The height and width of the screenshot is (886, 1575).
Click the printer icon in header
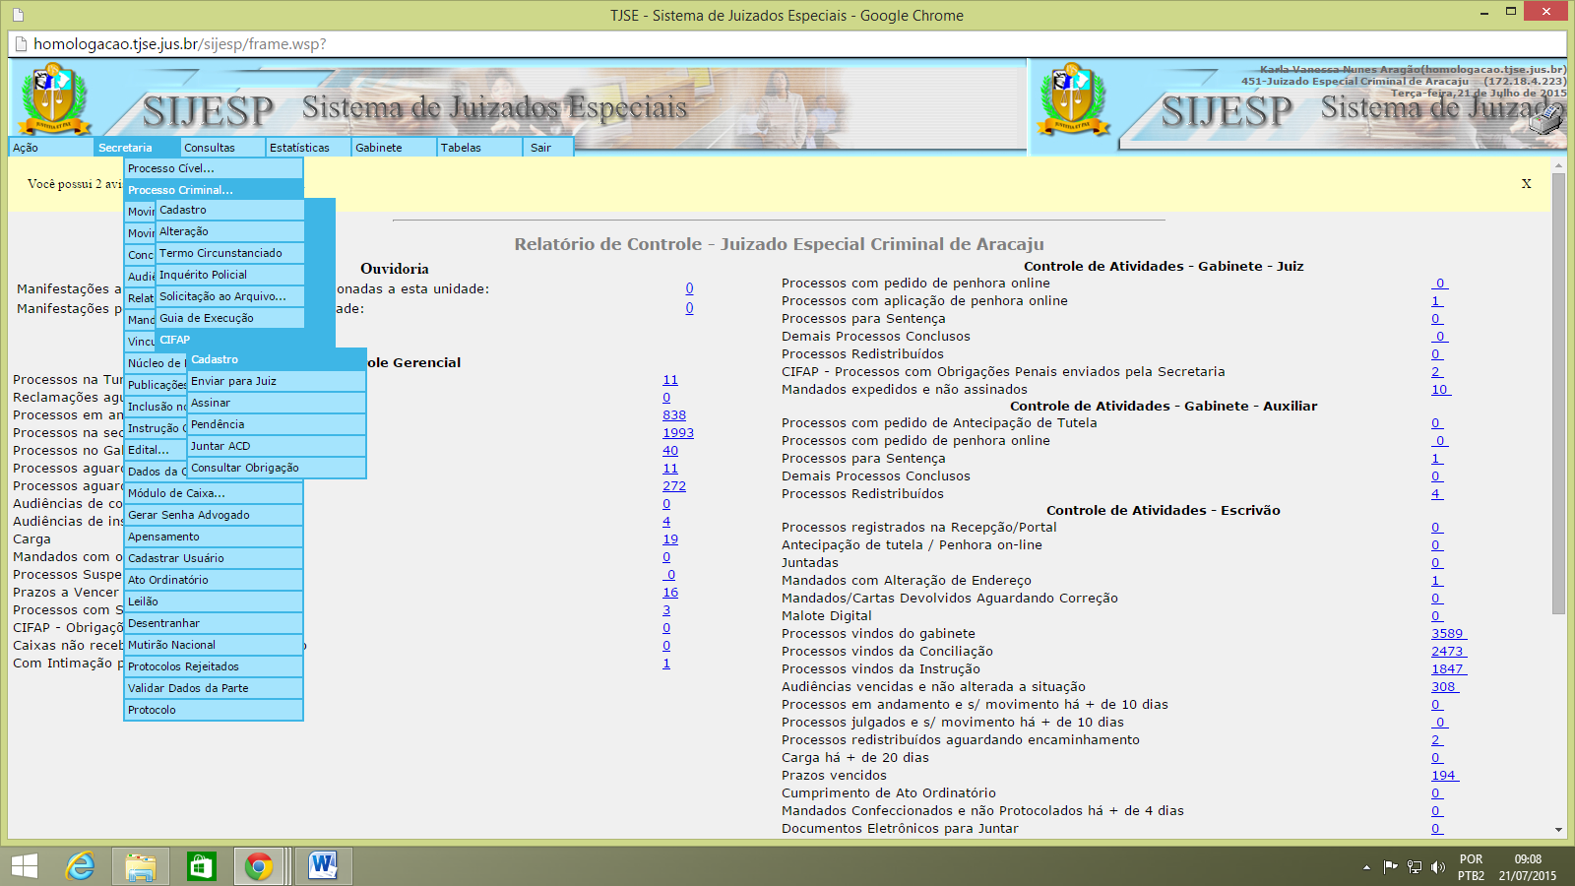(x=1548, y=119)
